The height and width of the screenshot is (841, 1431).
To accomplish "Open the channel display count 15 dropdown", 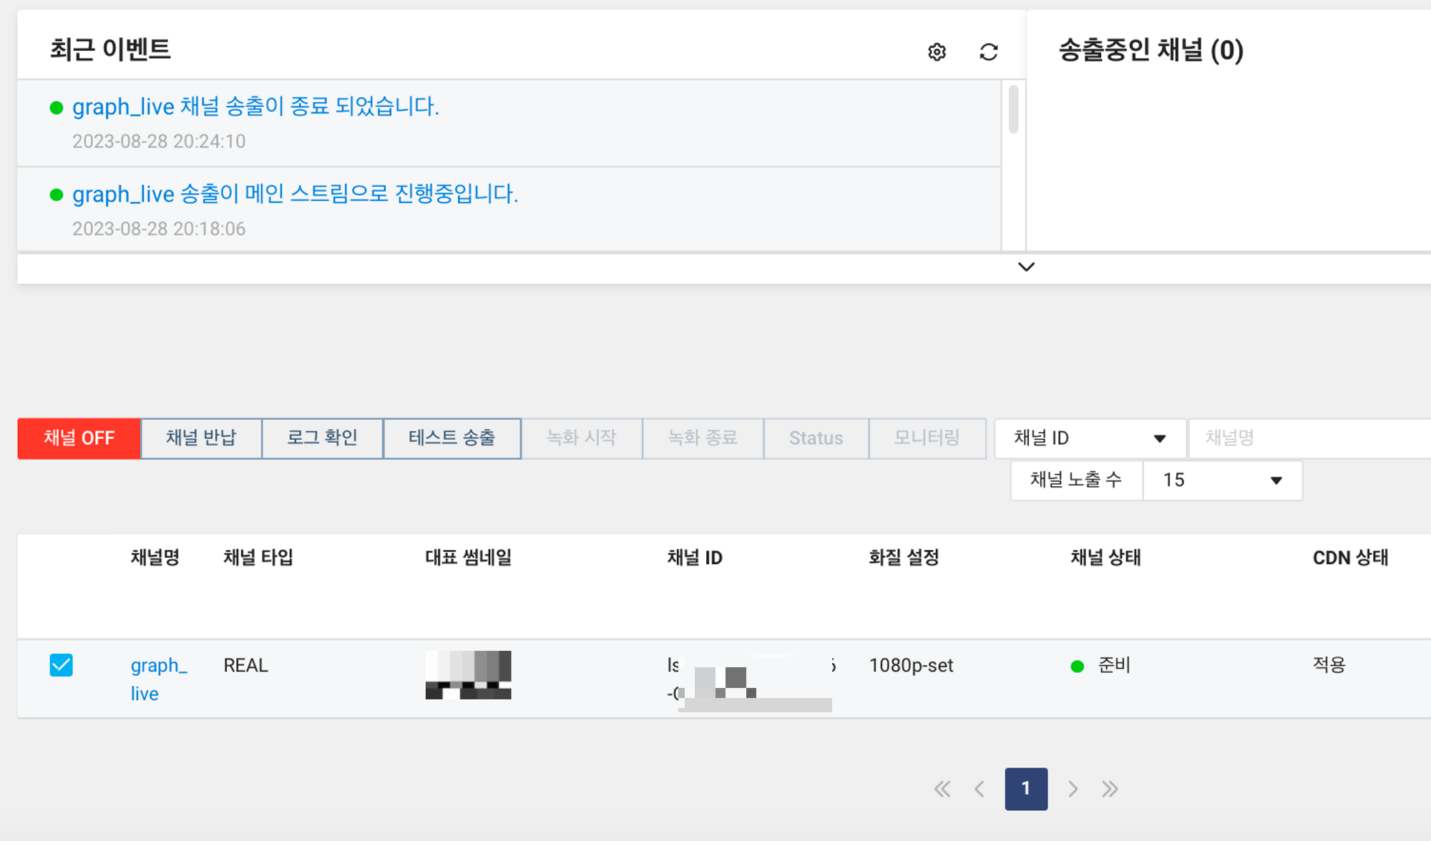I will pos(1222,480).
